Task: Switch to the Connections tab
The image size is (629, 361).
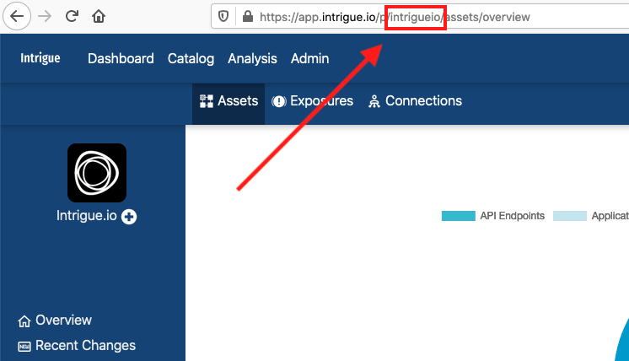Action: pyautogui.click(x=415, y=101)
